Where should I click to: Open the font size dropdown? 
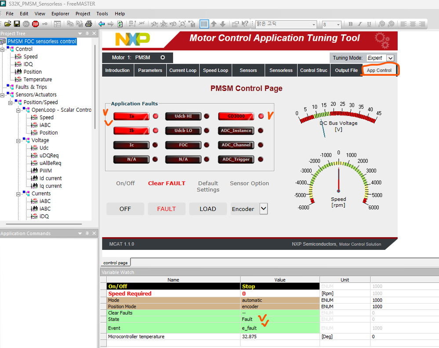click(x=338, y=25)
